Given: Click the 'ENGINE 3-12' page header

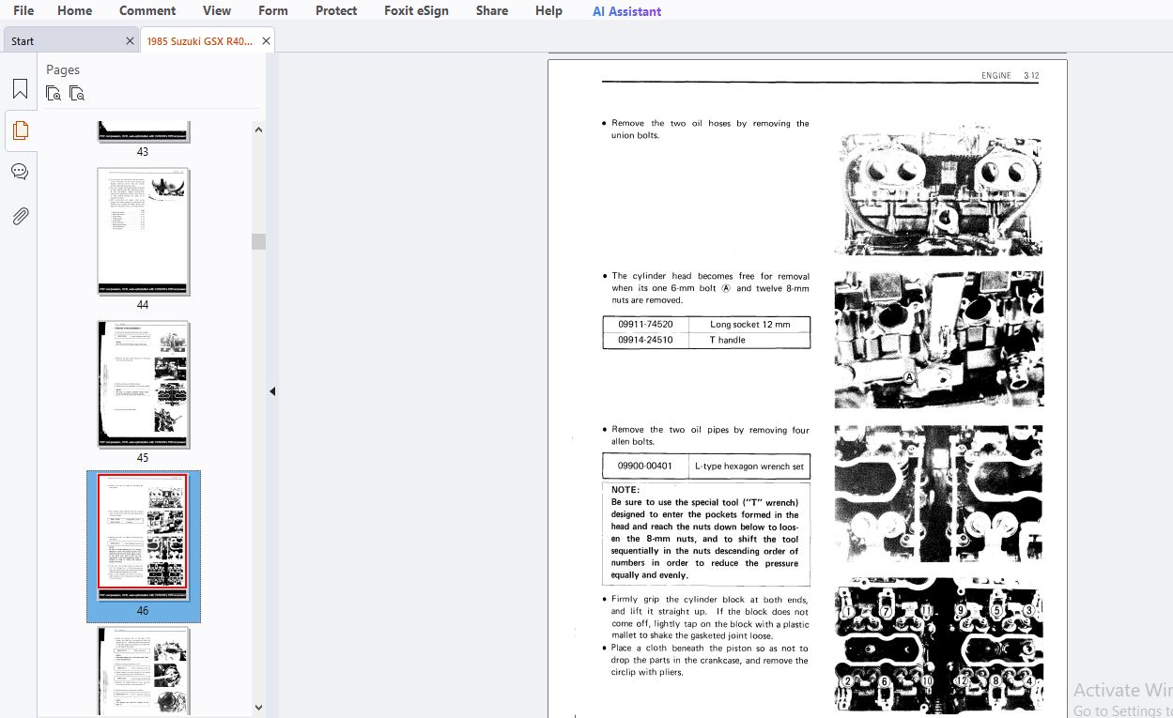Looking at the screenshot, I should click(1011, 76).
